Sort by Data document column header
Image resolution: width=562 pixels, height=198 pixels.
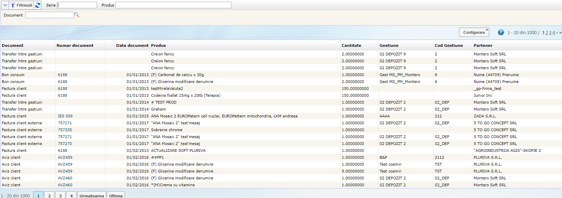pos(132,45)
